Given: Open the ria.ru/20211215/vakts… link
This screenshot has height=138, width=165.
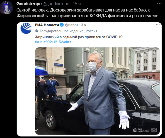Looking at the screenshot, I should 54,42.
